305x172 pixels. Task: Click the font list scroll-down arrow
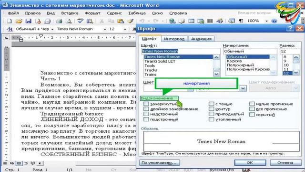coord(216,74)
